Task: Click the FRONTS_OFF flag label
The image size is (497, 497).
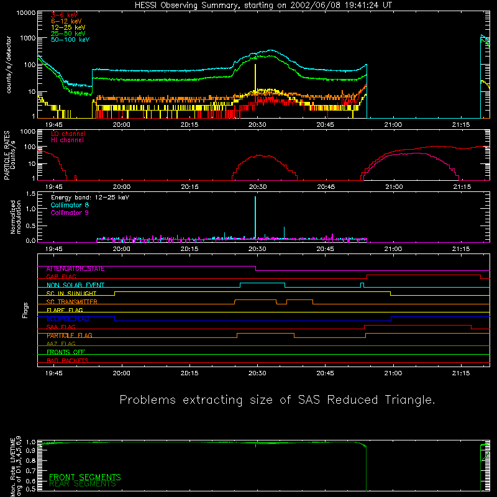Action: (66, 352)
